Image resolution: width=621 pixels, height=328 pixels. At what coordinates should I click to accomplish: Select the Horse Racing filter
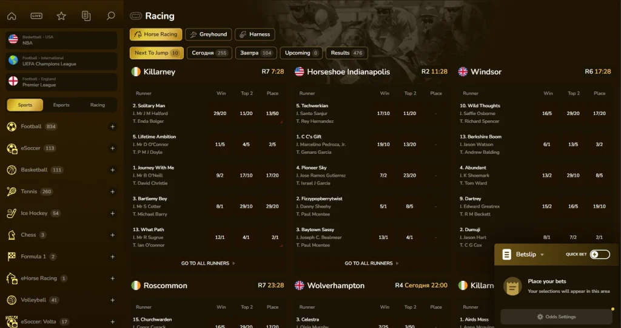(156, 34)
